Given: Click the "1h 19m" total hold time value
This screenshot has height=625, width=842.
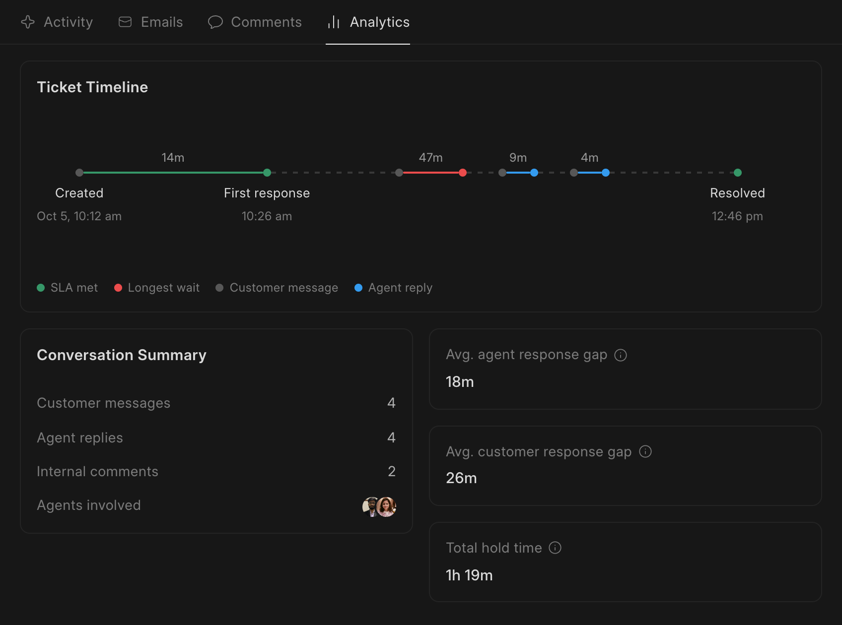Looking at the screenshot, I should (x=469, y=575).
